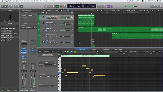Toggle the Metronome click button
Screen dimensions: 163x92
point(112,6)
